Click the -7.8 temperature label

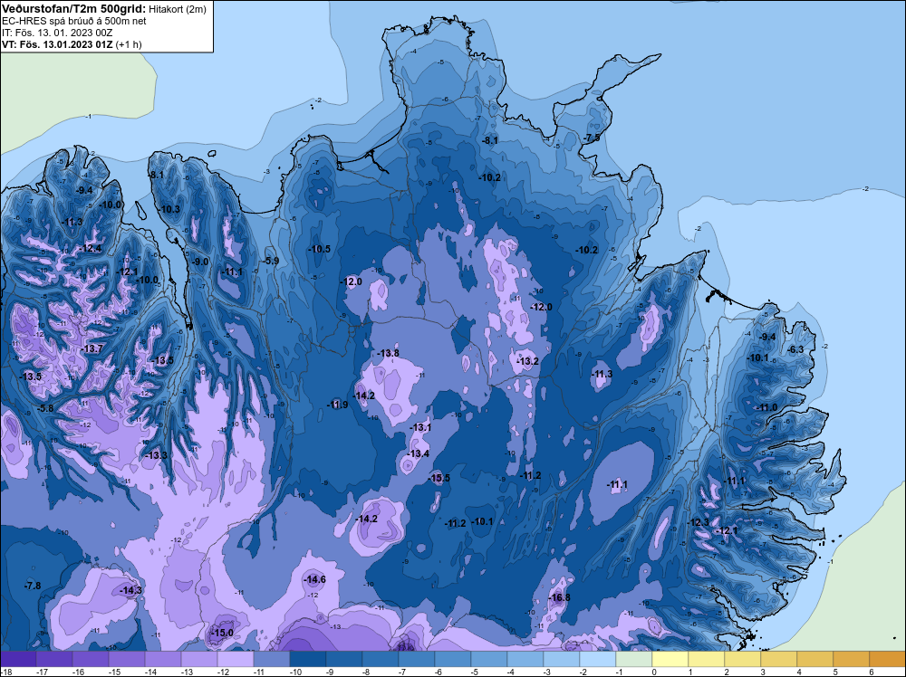coord(33,586)
